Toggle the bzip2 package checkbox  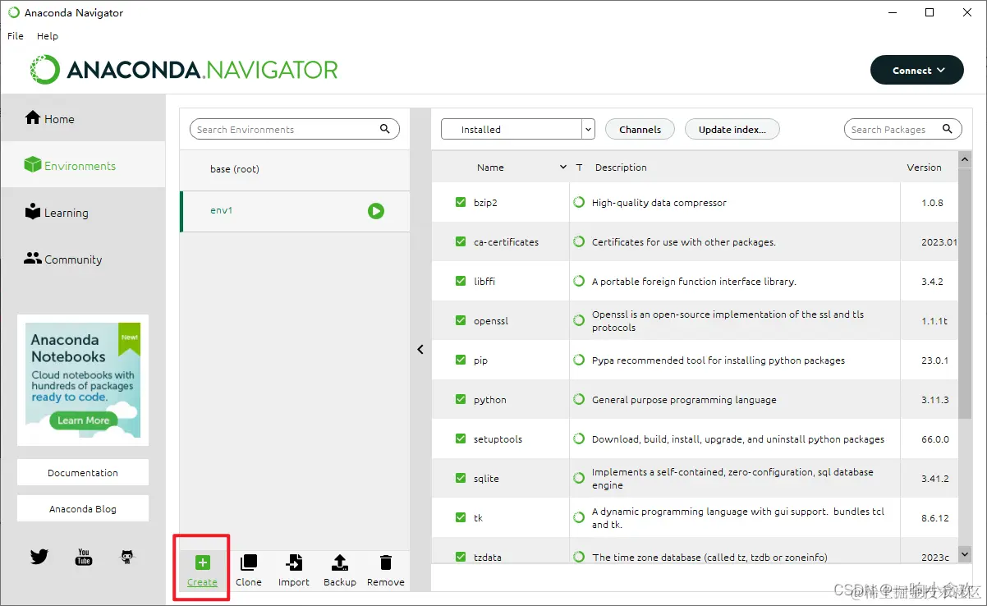click(x=461, y=202)
